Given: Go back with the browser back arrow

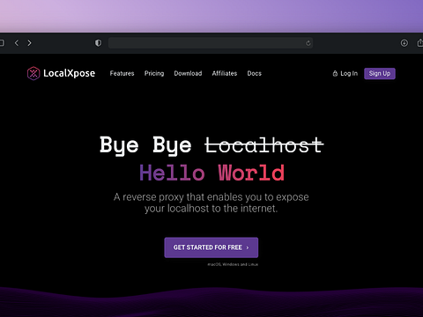Looking at the screenshot, I should tap(17, 43).
